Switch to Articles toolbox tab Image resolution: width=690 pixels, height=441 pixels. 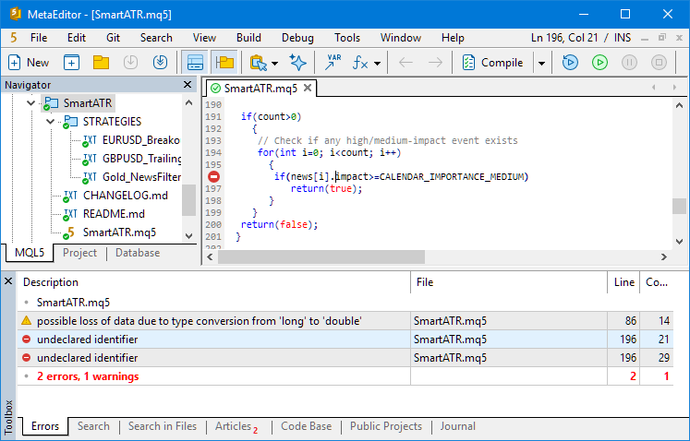[x=236, y=426]
